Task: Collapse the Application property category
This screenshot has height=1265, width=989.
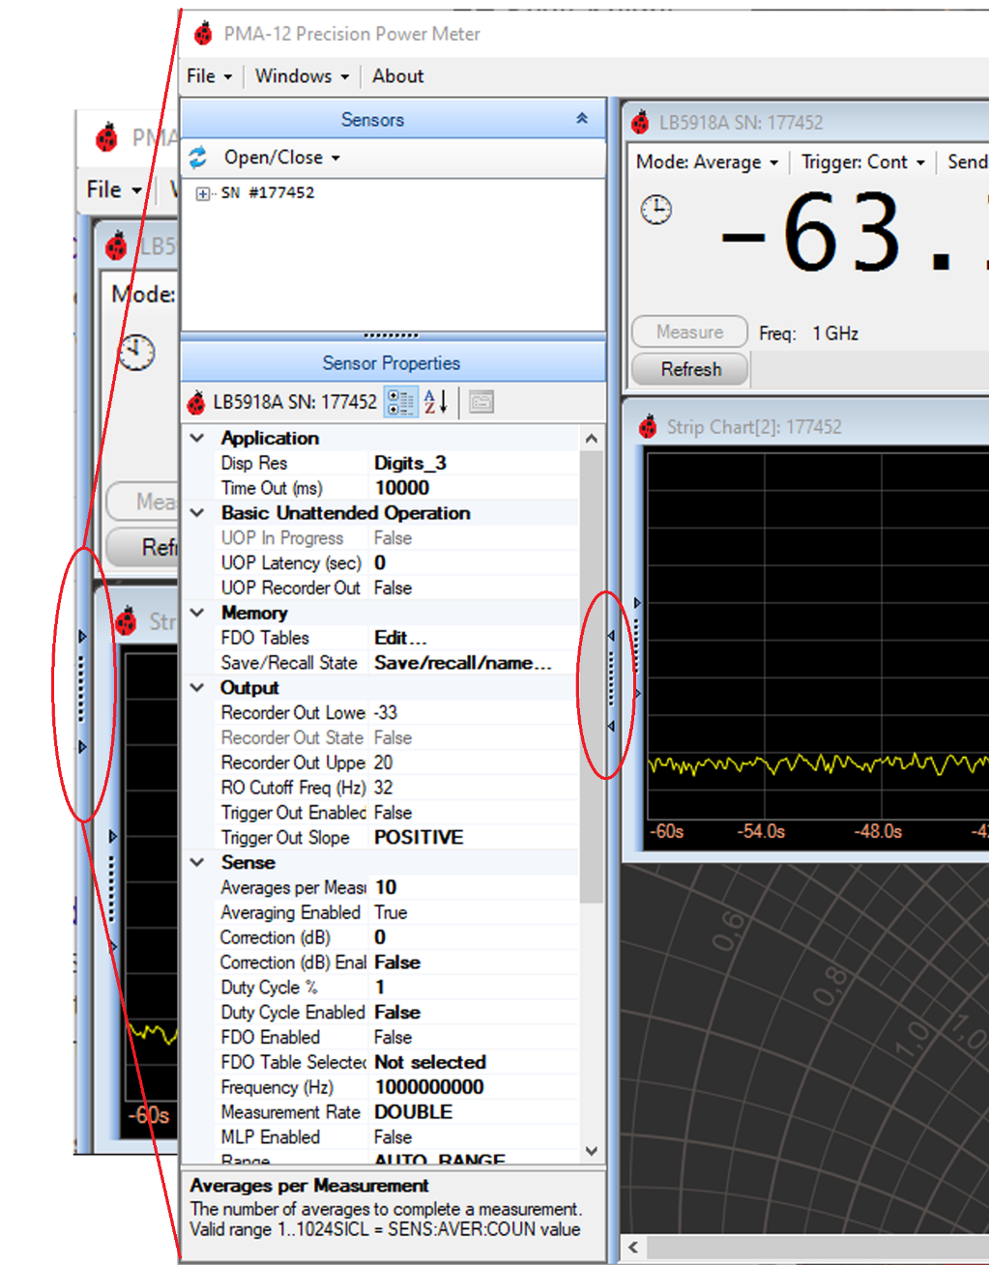Action: point(197,438)
